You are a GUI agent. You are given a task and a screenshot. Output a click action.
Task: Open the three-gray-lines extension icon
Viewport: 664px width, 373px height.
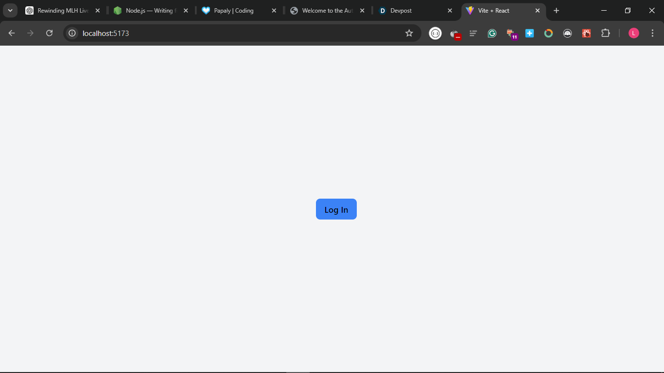pyautogui.click(x=473, y=33)
